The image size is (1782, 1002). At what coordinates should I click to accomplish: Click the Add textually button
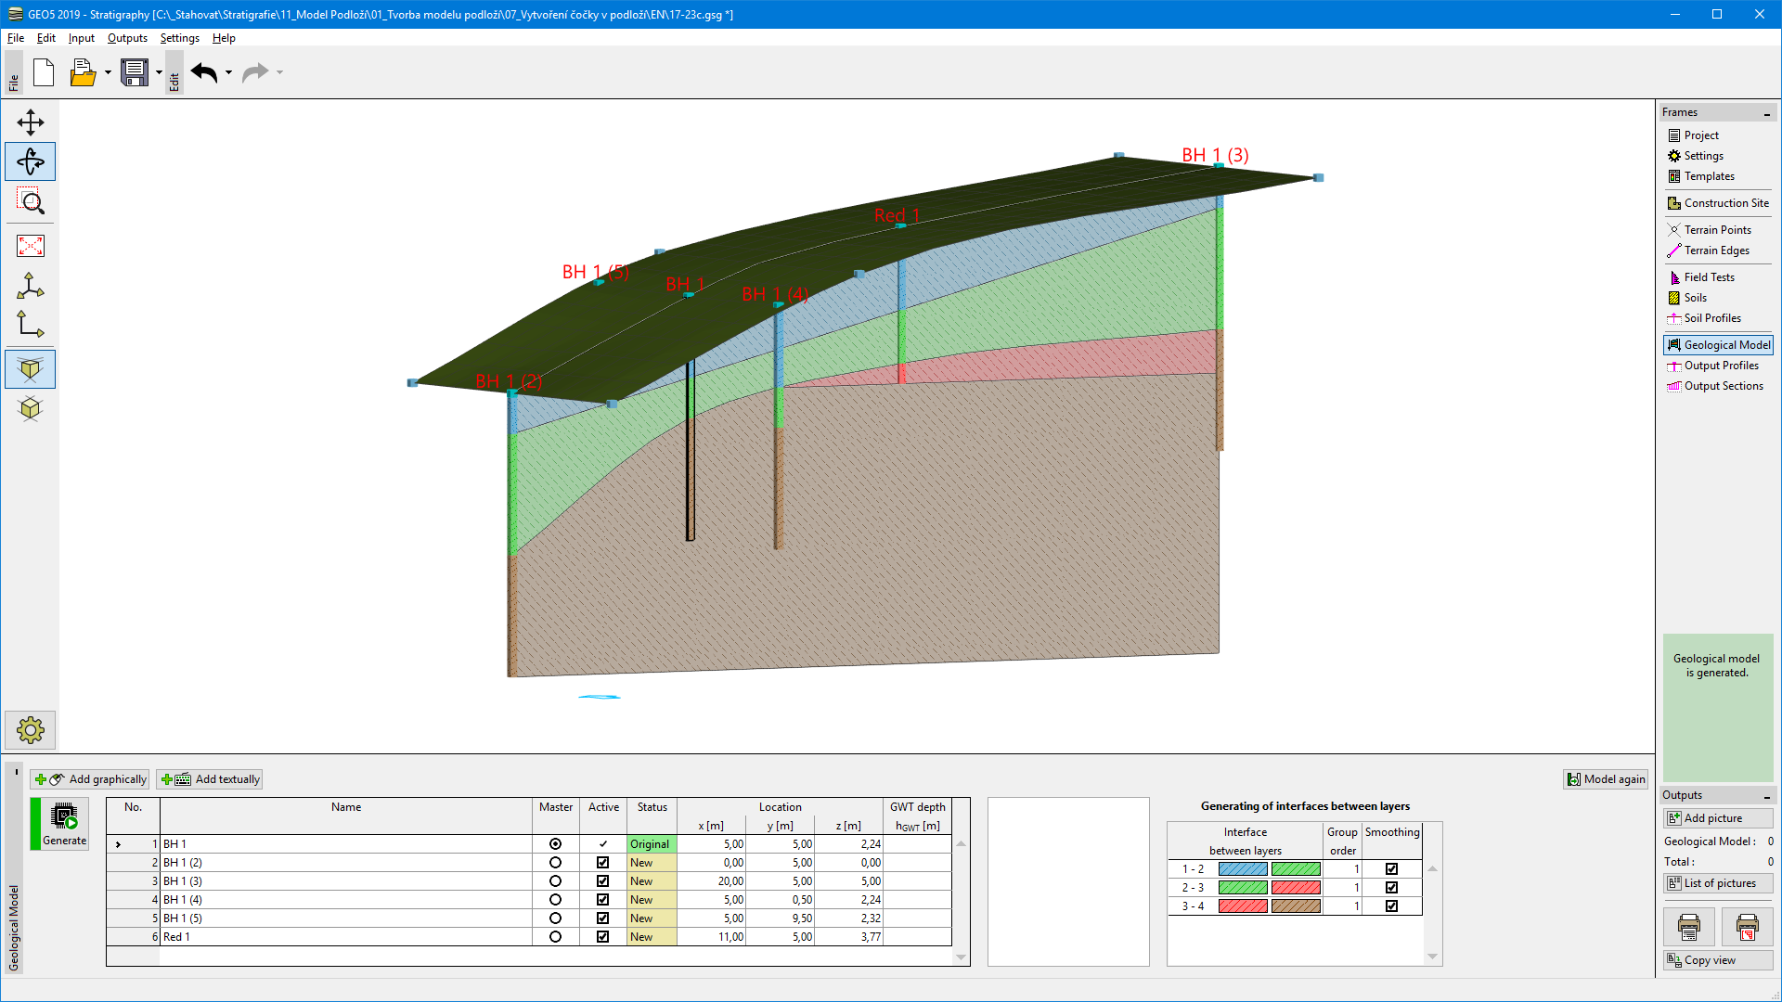tap(212, 779)
